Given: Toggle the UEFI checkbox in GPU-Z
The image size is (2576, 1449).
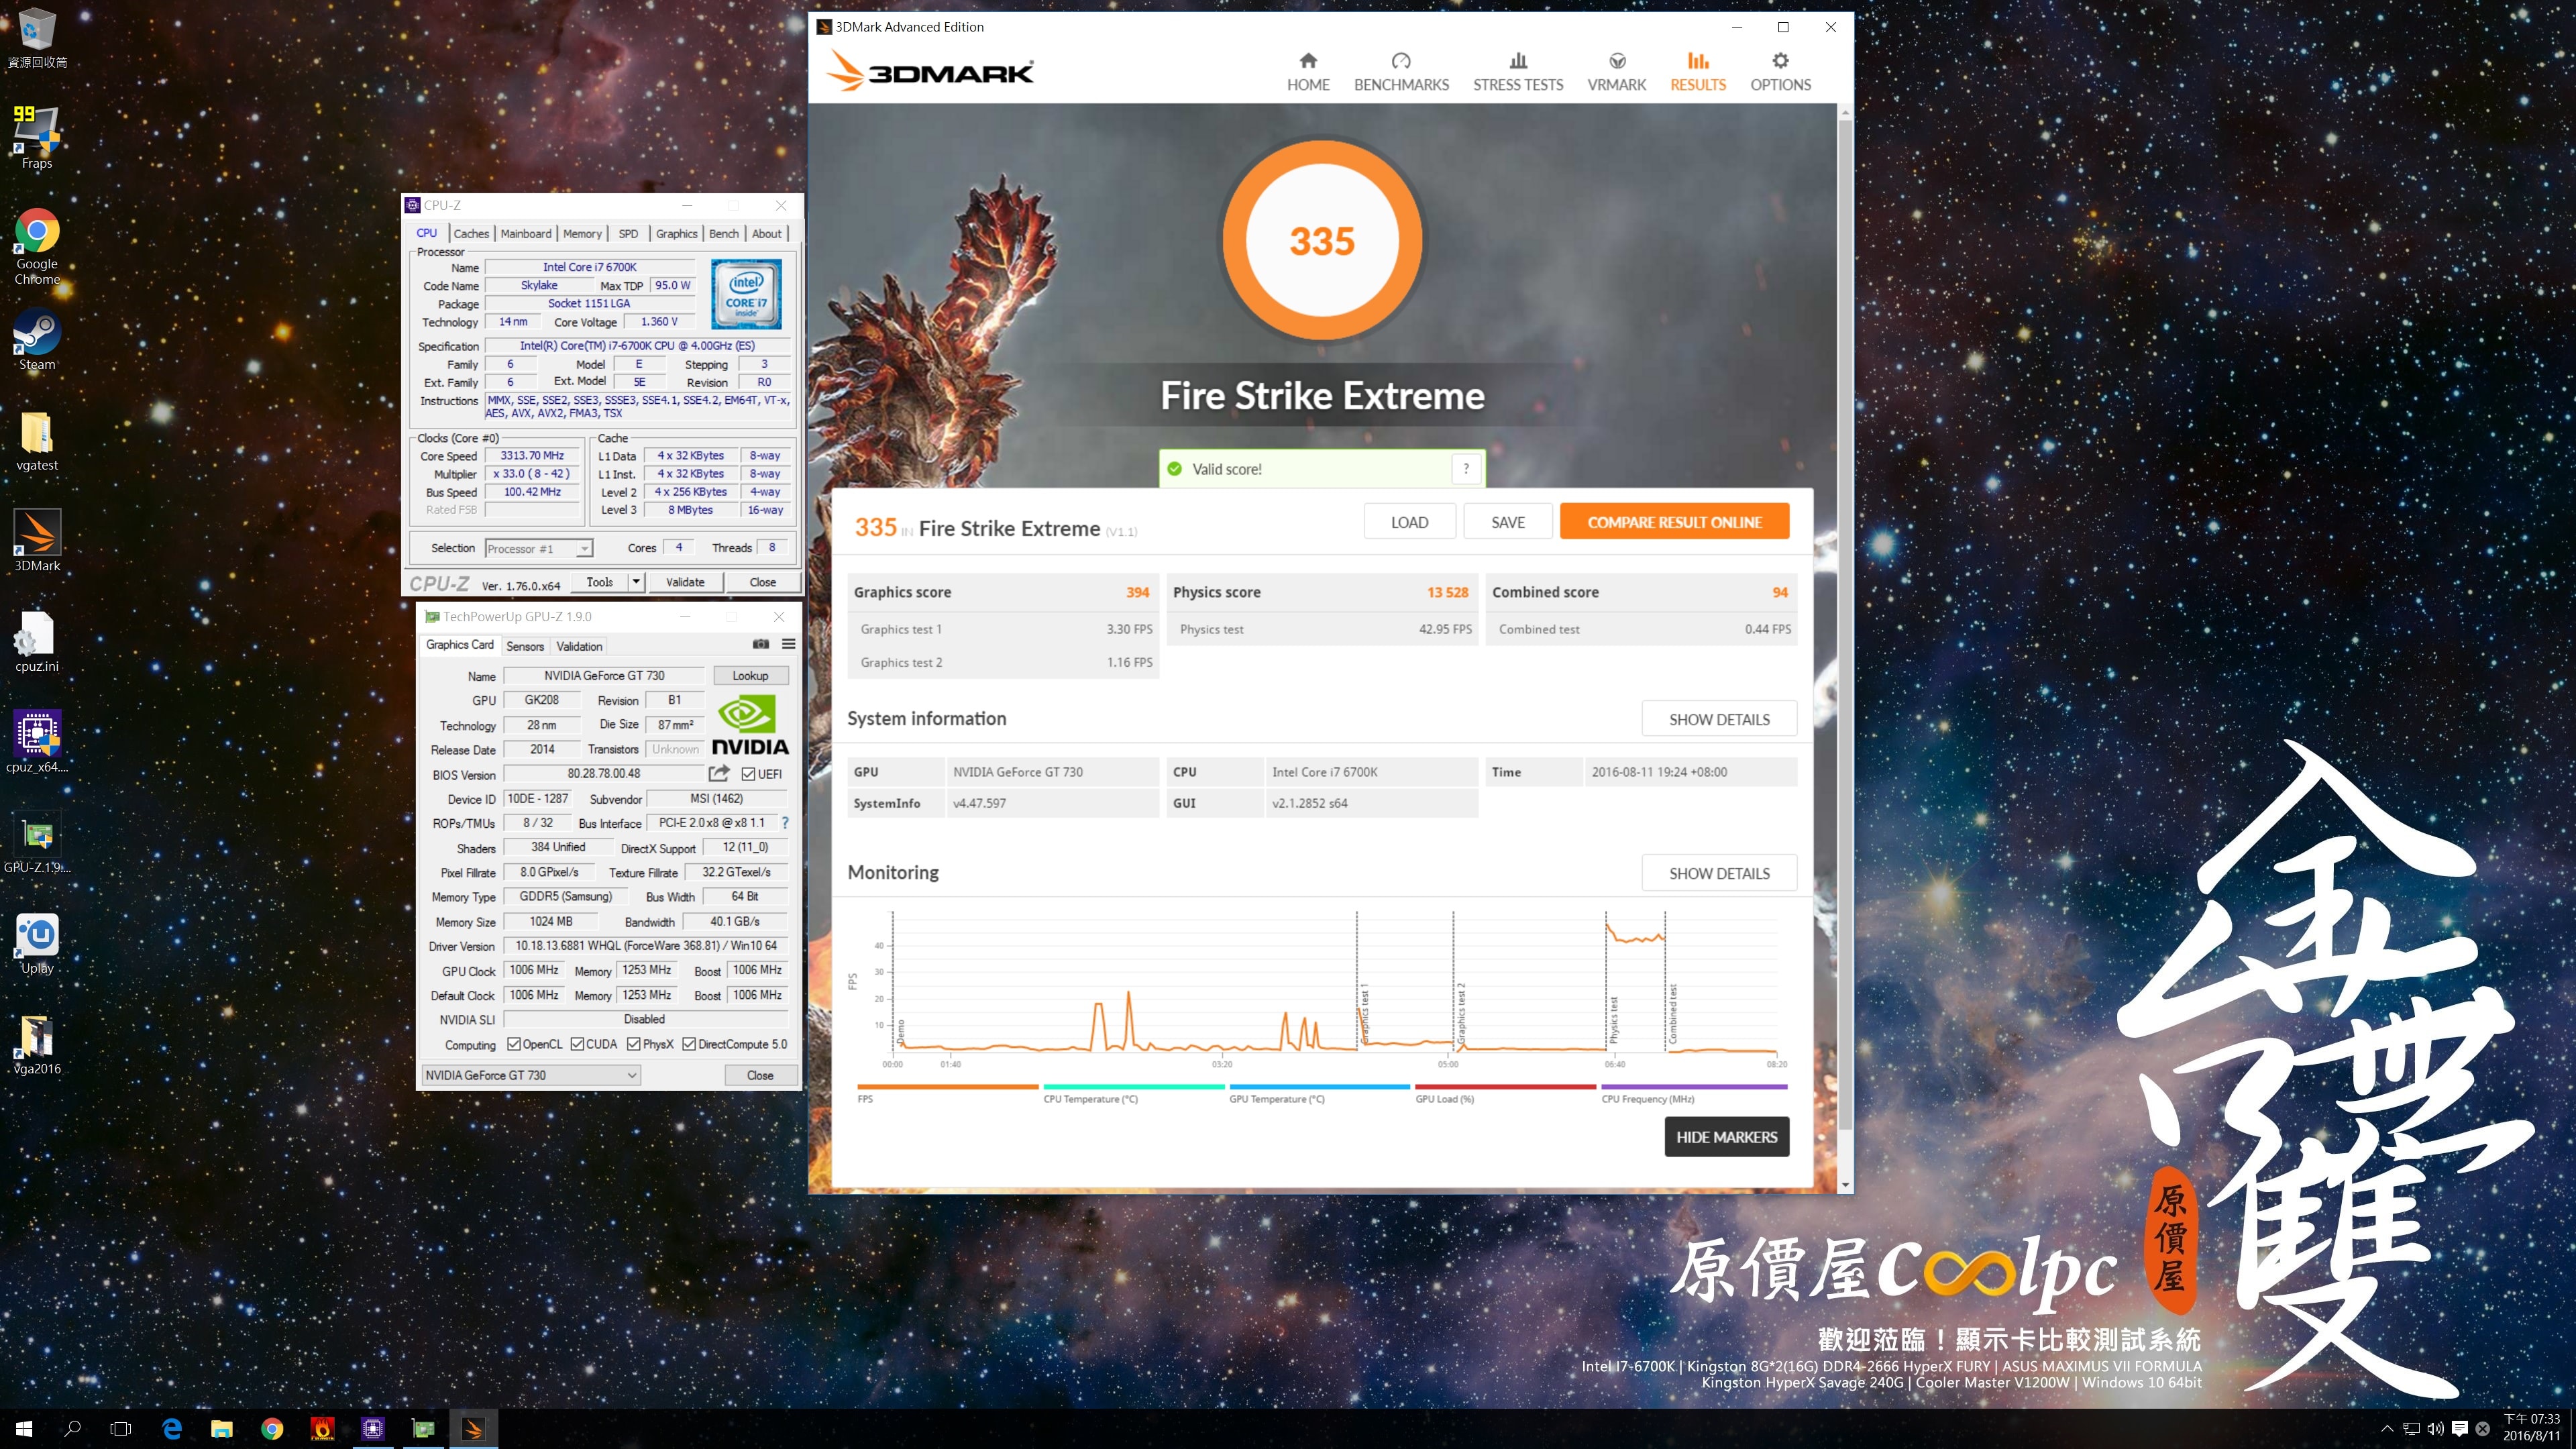Looking at the screenshot, I should click(748, 774).
